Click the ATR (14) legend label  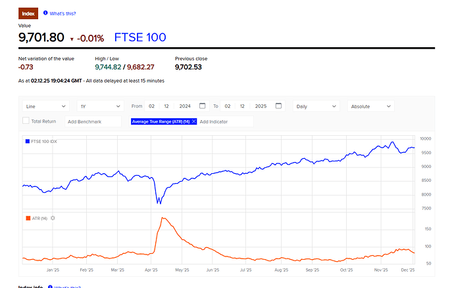(x=39, y=218)
